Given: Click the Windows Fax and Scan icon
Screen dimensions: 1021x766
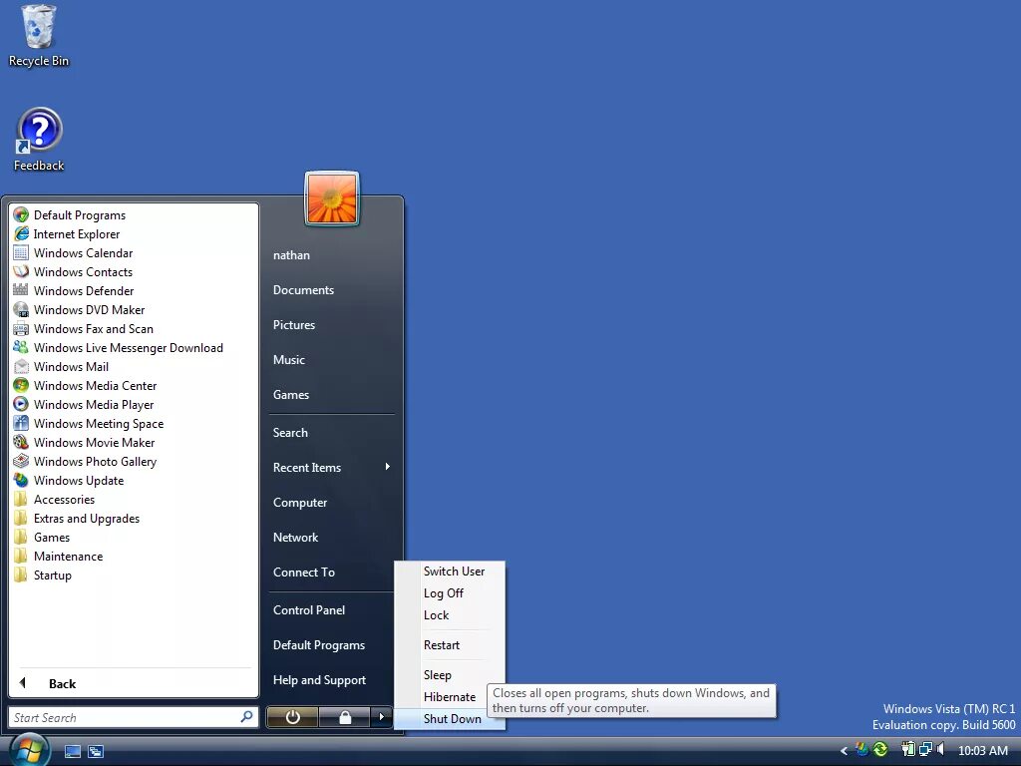Looking at the screenshot, I should (21, 328).
